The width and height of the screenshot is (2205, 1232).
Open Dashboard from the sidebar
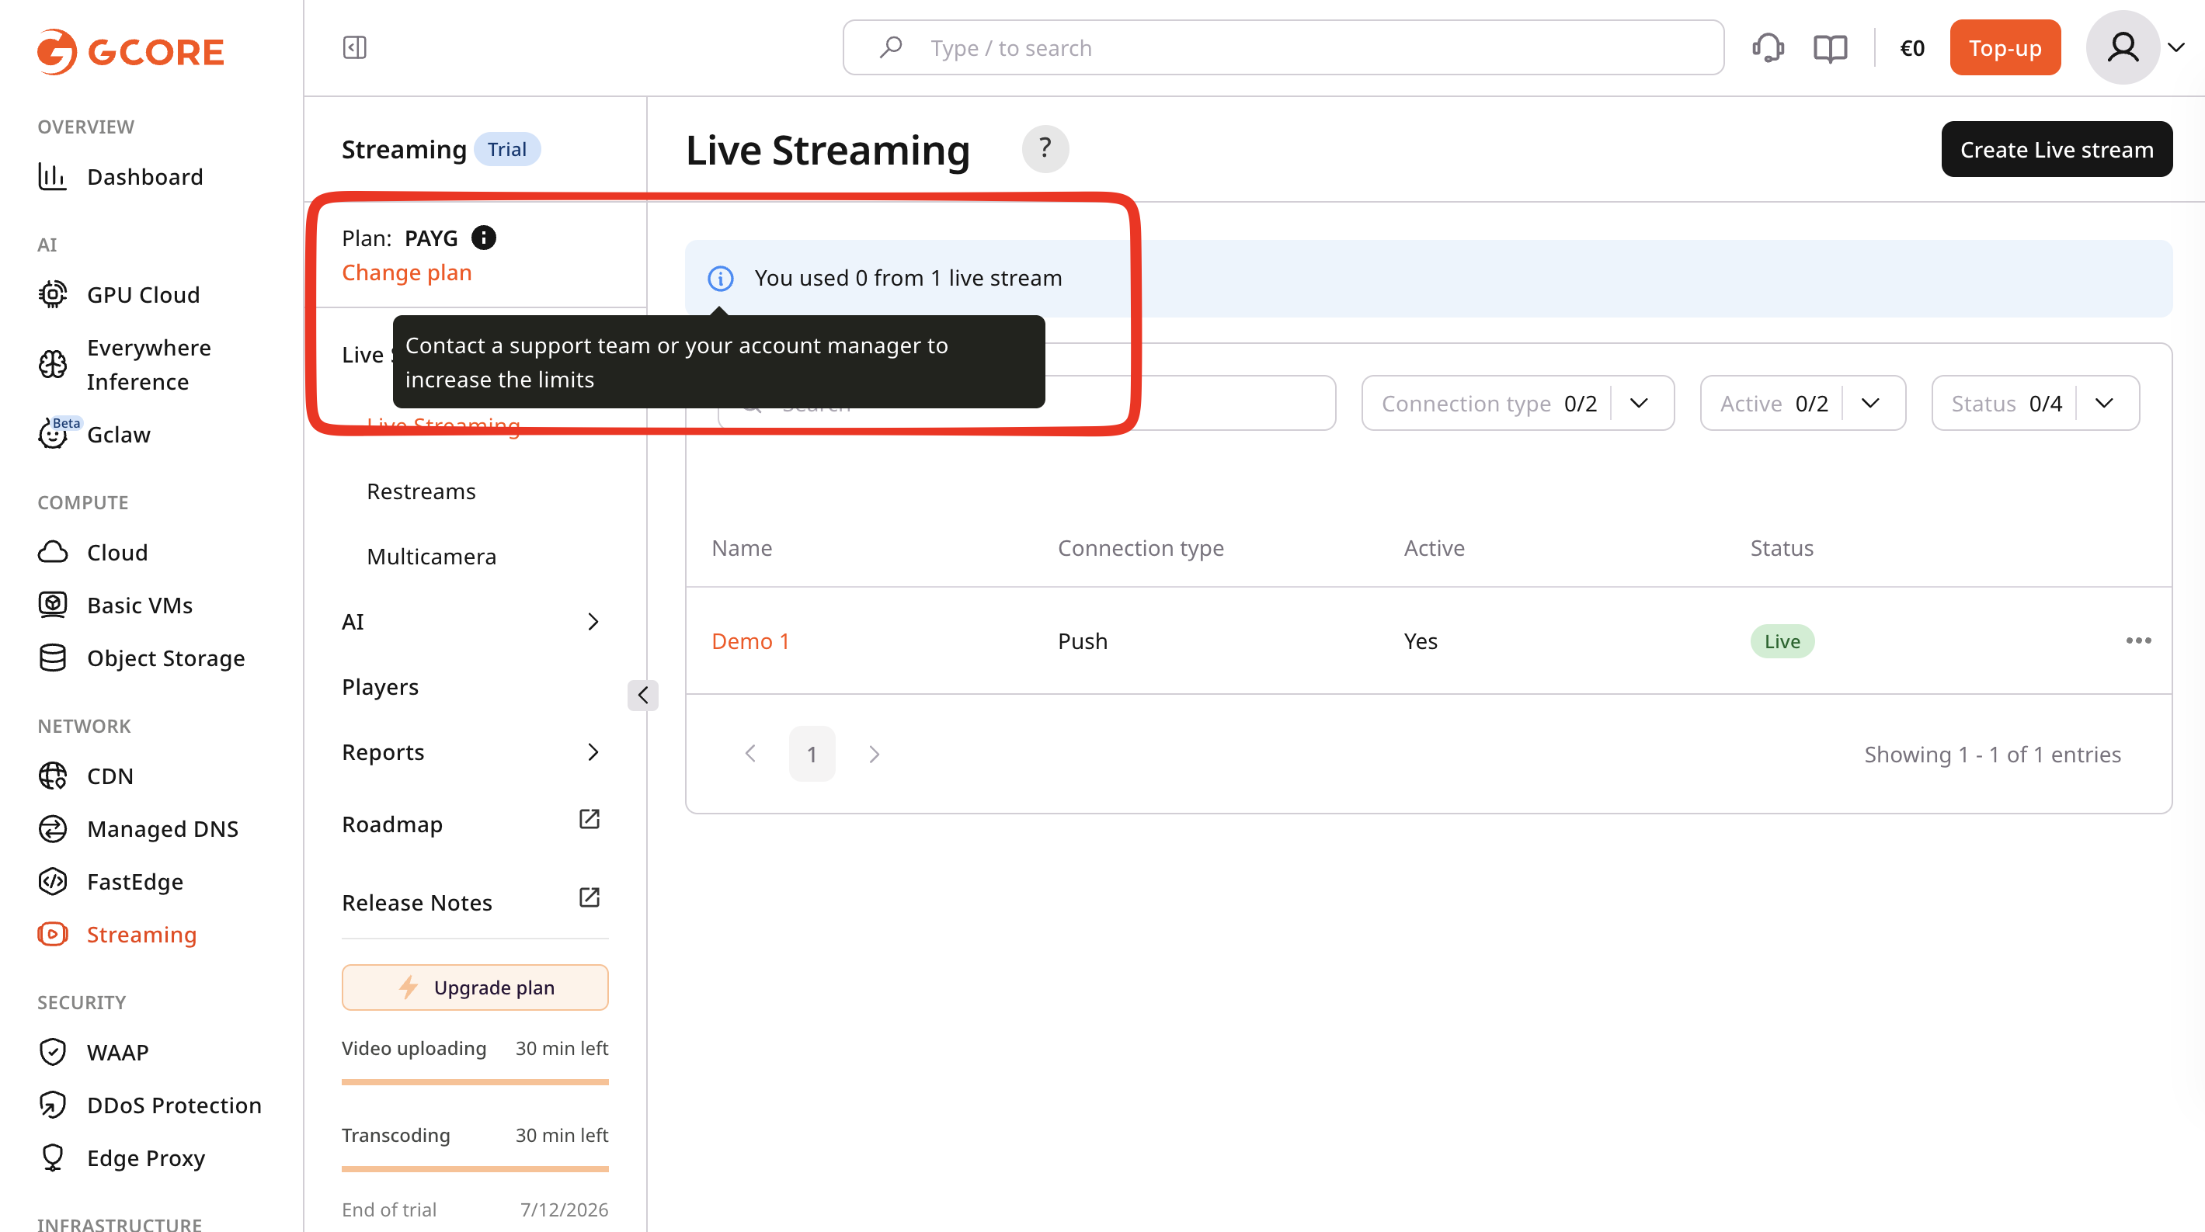pyautogui.click(x=145, y=176)
